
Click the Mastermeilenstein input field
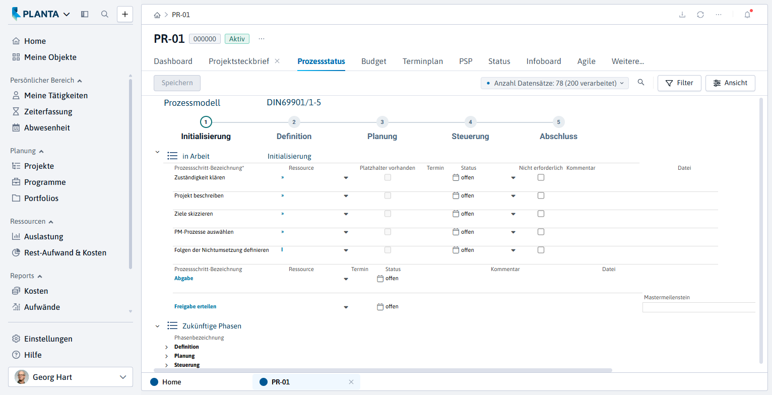699,307
